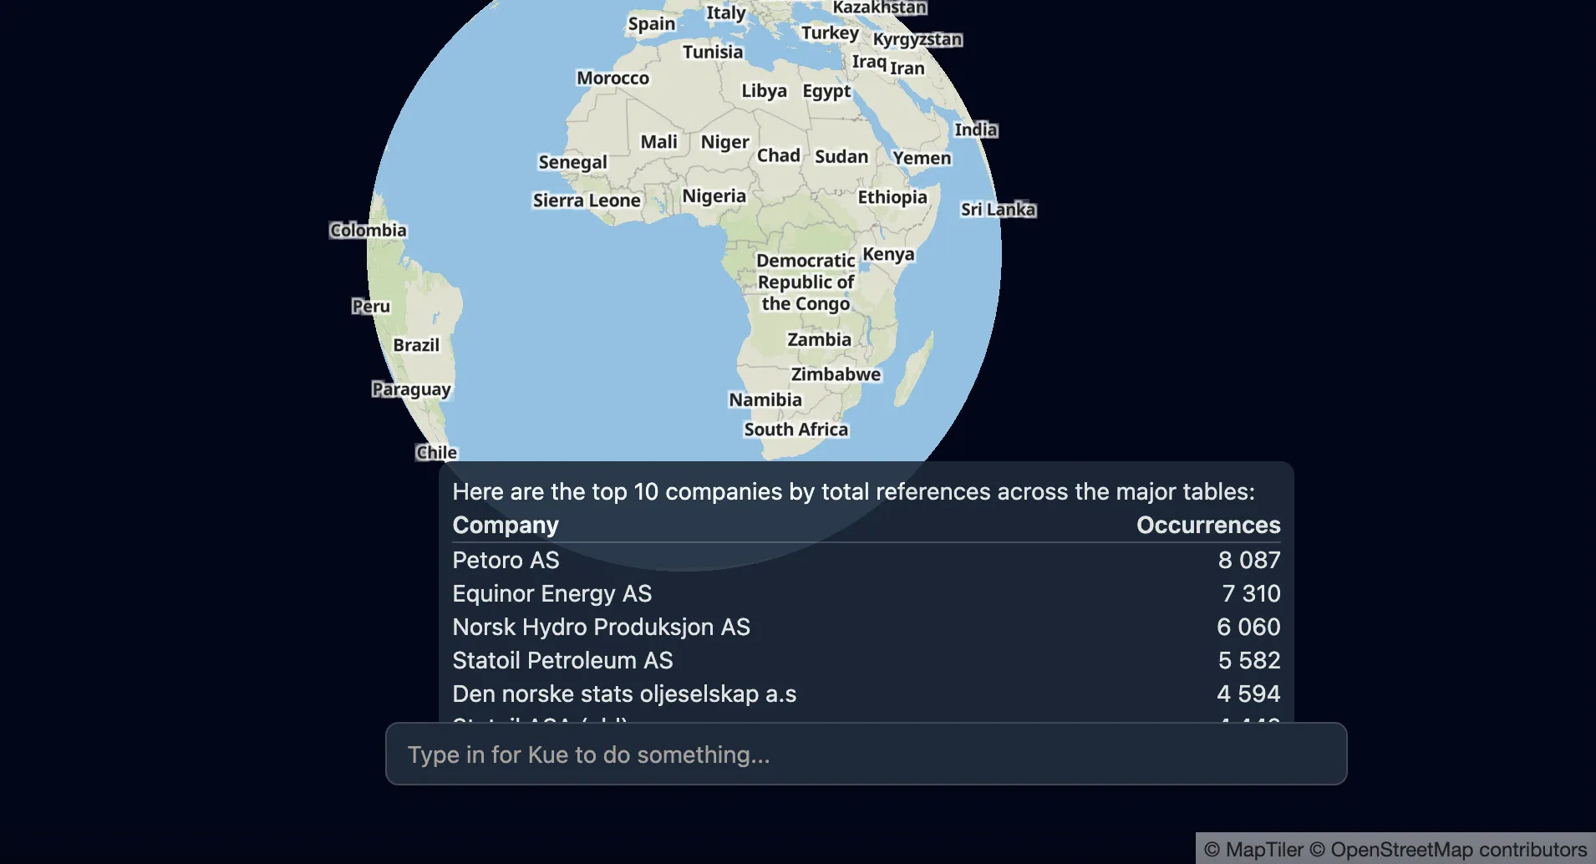Viewport: 1596px width, 864px height.
Task: Click the Nigeria label on the globe
Action: coord(714,196)
